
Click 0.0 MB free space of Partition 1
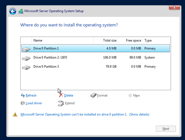136,48
